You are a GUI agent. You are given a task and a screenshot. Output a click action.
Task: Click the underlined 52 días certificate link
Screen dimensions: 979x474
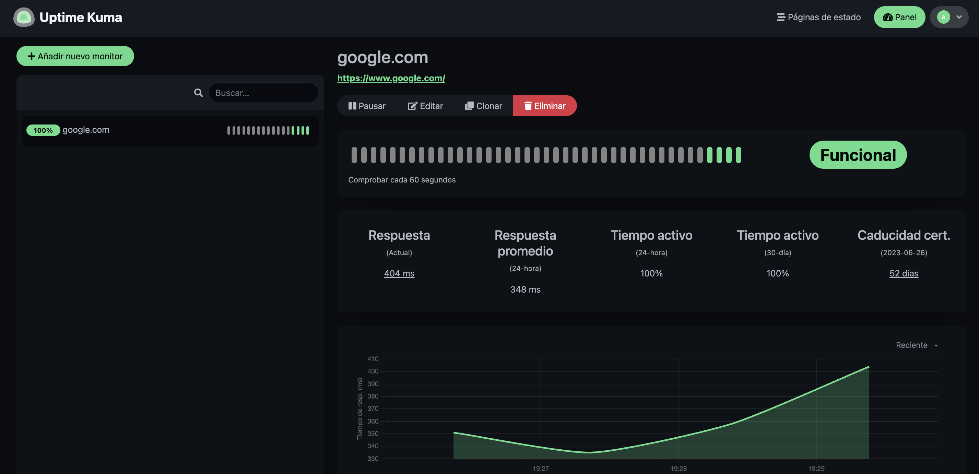pyautogui.click(x=904, y=273)
